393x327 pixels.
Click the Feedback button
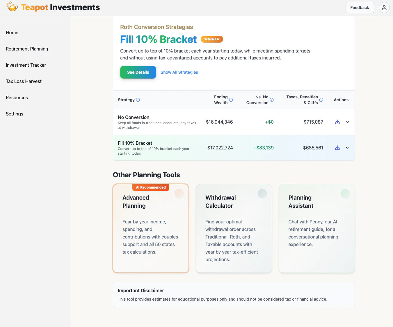coord(360,8)
